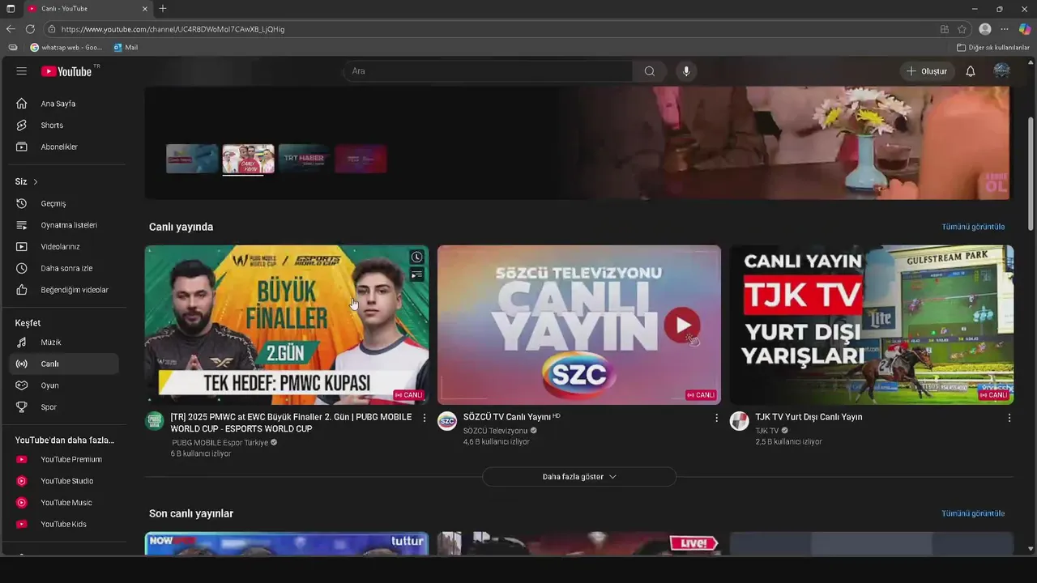Open options menu for SÖZCÜ TV video
The height and width of the screenshot is (583, 1037).
click(716, 418)
